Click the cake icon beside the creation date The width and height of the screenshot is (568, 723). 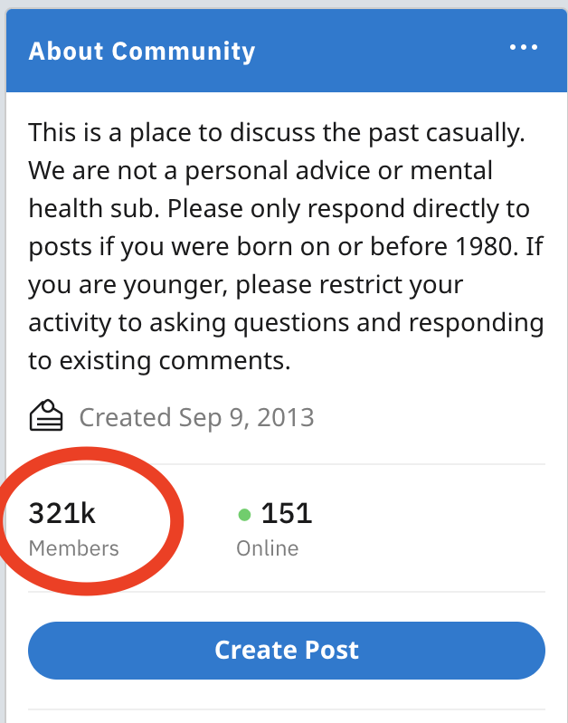tap(46, 417)
